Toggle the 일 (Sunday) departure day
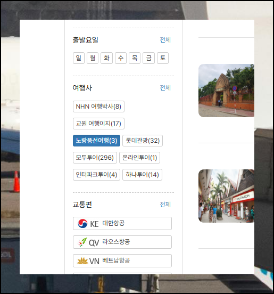Image resolution: width=274 pixels, height=294 pixels. tap(78, 58)
